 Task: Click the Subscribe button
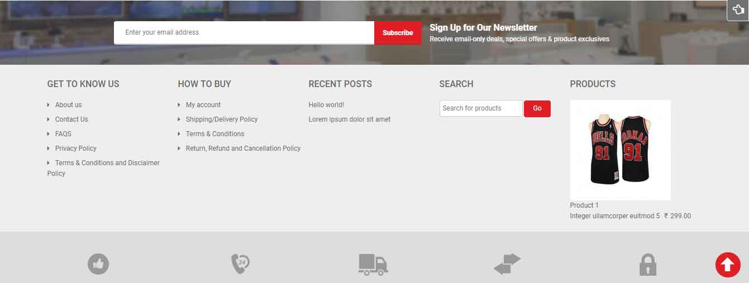pyautogui.click(x=398, y=32)
